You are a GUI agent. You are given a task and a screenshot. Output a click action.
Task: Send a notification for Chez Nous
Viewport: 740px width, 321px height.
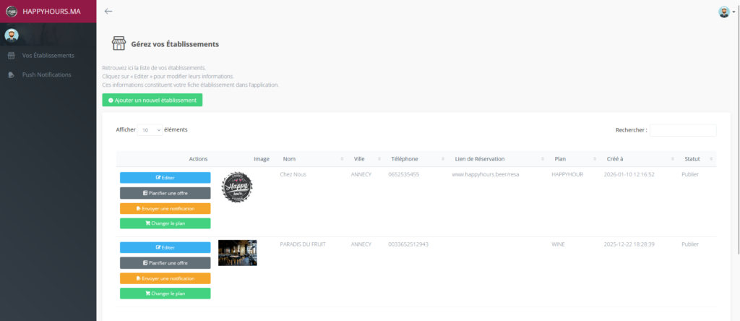[x=165, y=208]
